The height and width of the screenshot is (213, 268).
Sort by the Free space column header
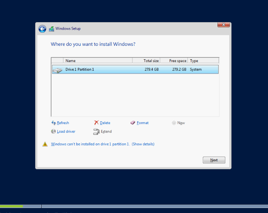(174, 60)
